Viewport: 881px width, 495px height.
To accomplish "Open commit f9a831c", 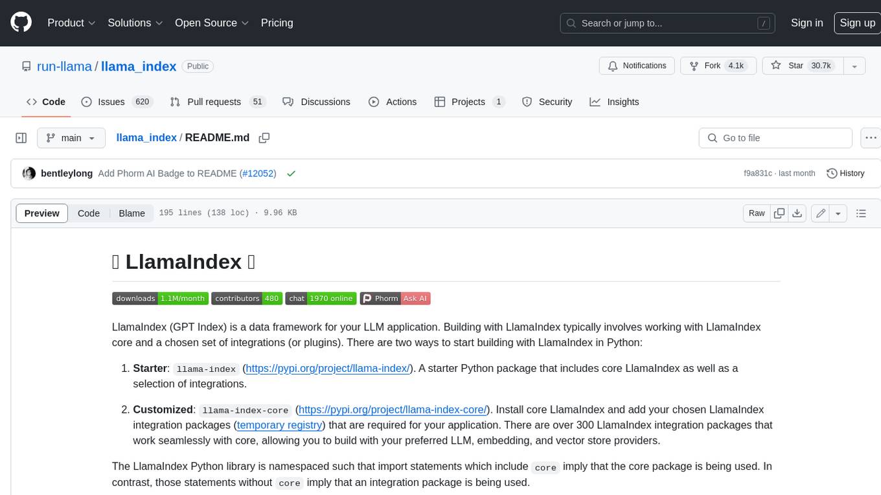I will click(x=758, y=174).
